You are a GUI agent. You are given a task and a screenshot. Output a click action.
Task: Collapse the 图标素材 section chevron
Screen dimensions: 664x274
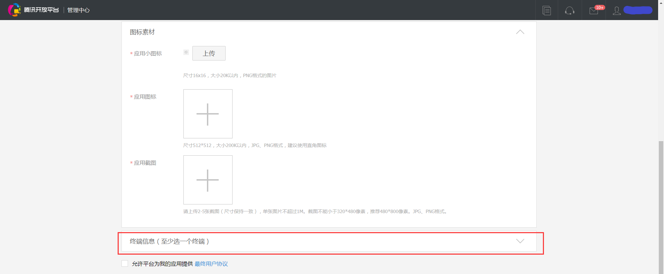pyautogui.click(x=520, y=32)
